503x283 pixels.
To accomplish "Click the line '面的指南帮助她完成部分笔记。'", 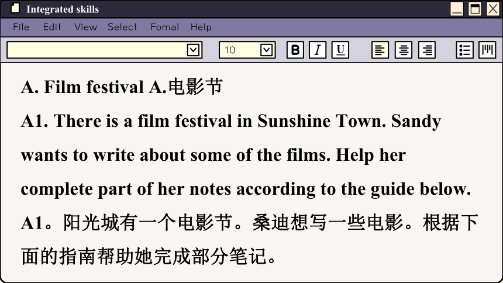I will click(x=149, y=256).
